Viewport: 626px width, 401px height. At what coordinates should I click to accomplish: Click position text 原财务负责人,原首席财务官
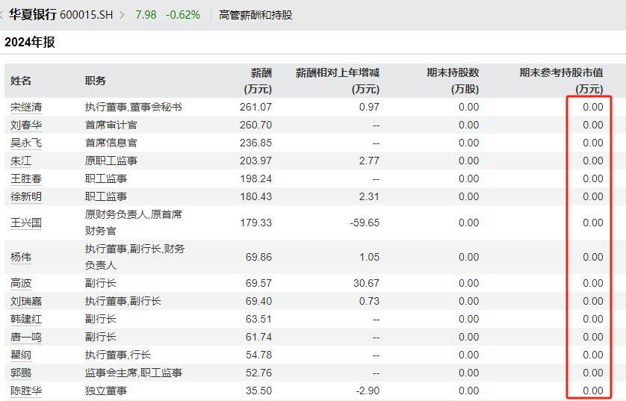click(134, 223)
